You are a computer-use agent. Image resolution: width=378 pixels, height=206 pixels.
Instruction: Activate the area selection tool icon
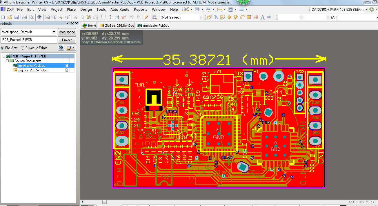pos(103,17)
